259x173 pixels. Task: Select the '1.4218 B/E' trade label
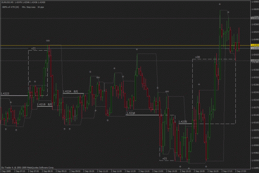44,105
